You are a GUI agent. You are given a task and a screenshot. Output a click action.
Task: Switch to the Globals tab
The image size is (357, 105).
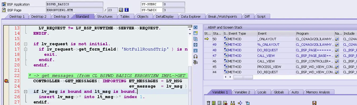pyautogui.click(x=279, y=92)
